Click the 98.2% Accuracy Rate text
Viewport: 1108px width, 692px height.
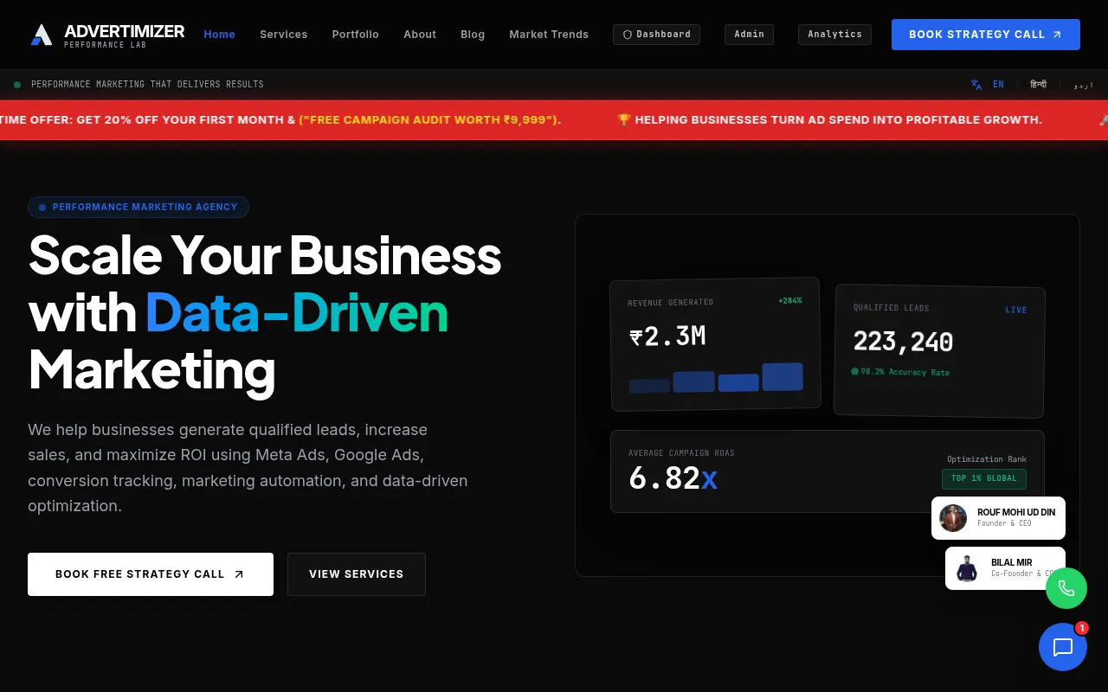tap(905, 372)
